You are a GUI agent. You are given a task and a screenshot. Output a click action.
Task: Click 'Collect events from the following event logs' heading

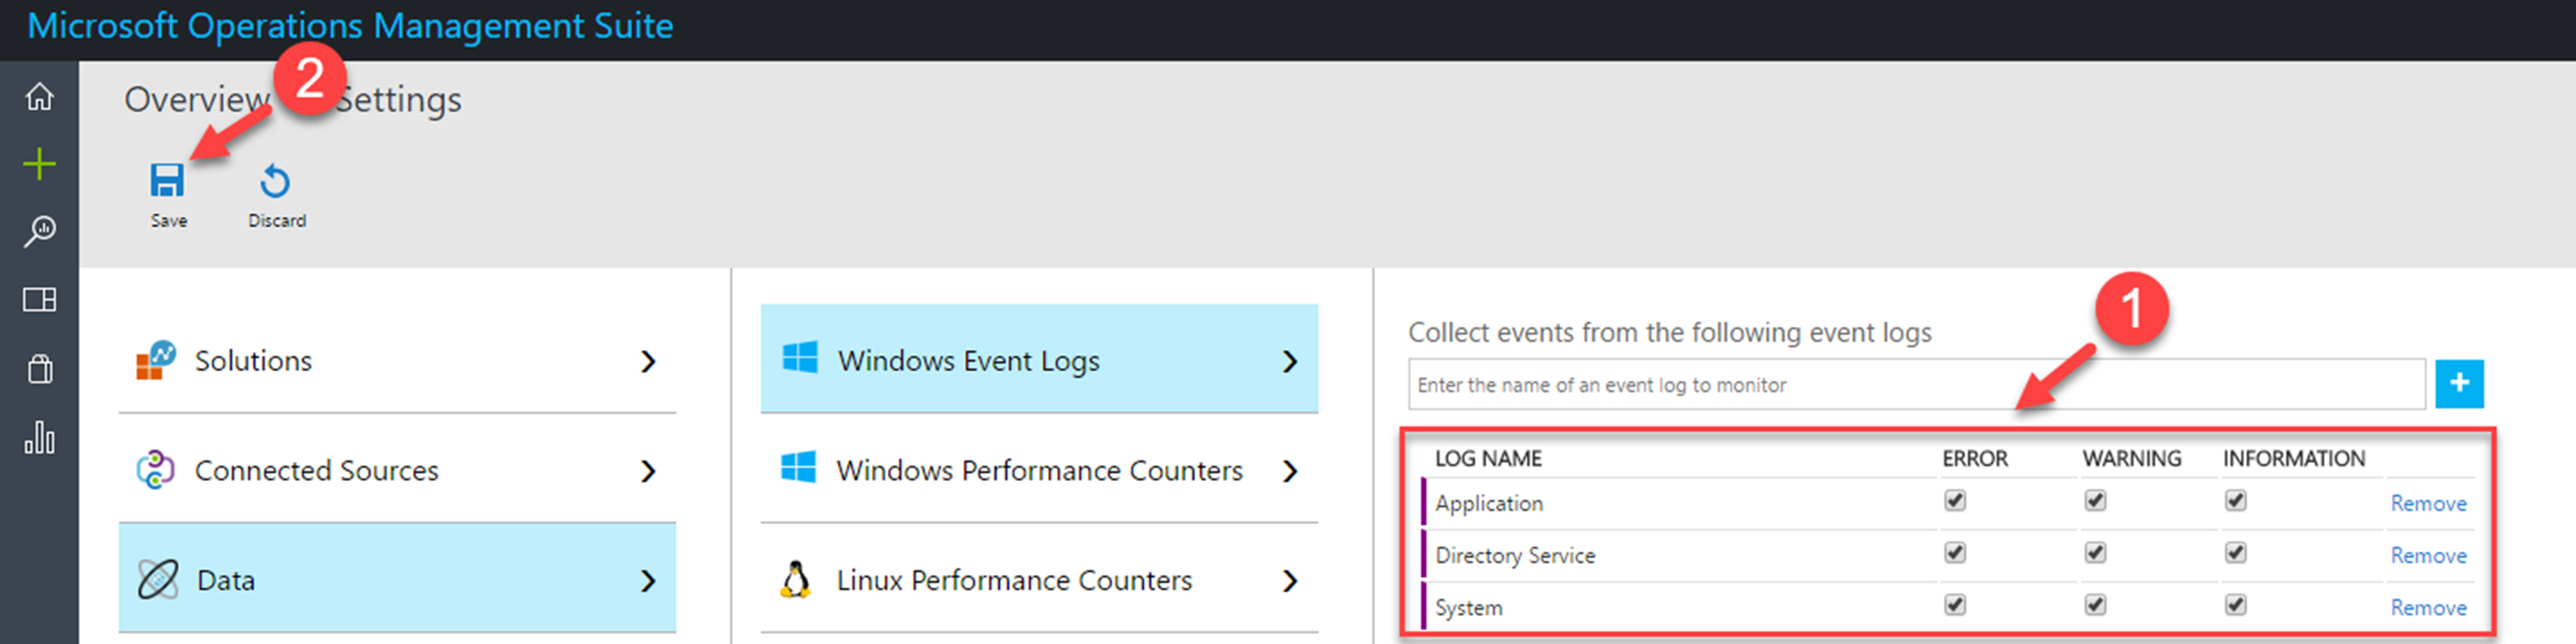(x=1670, y=332)
